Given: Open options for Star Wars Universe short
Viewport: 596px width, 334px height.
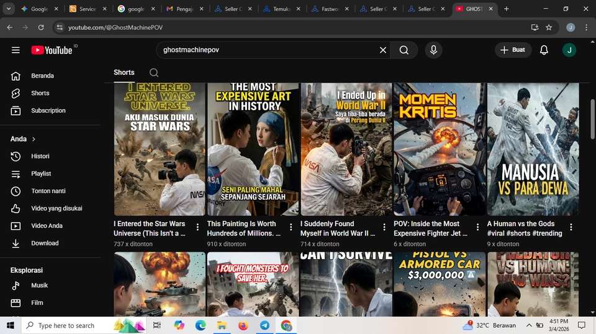Looking at the screenshot, I should 197,227.
